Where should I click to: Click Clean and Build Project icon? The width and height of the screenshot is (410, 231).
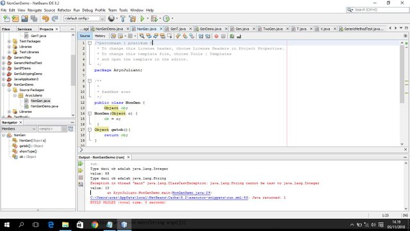point(133,19)
